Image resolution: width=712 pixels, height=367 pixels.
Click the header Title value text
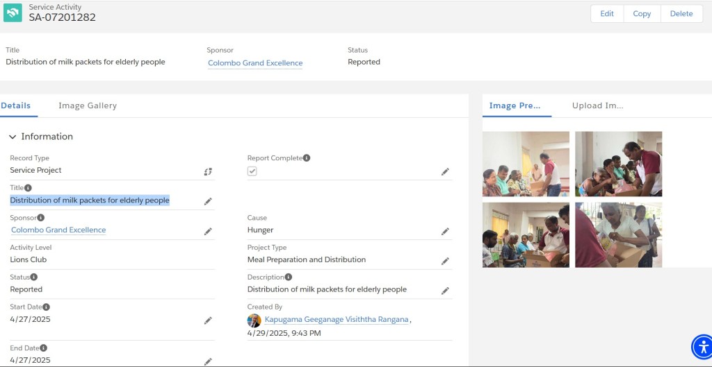pos(86,62)
